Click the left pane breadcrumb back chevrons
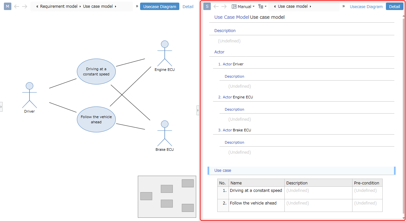 point(37,6)
